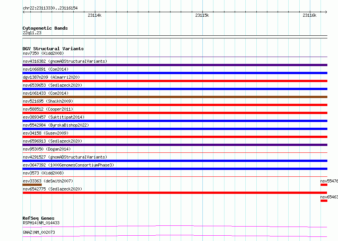
Task: Open variant nsv521695 (Shaikh2009) label
Action: pos(48,101)
